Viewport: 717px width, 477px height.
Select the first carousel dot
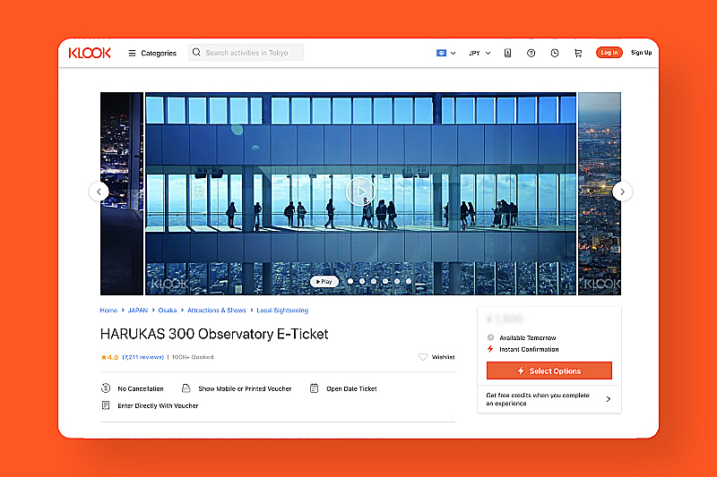point(350,281)
